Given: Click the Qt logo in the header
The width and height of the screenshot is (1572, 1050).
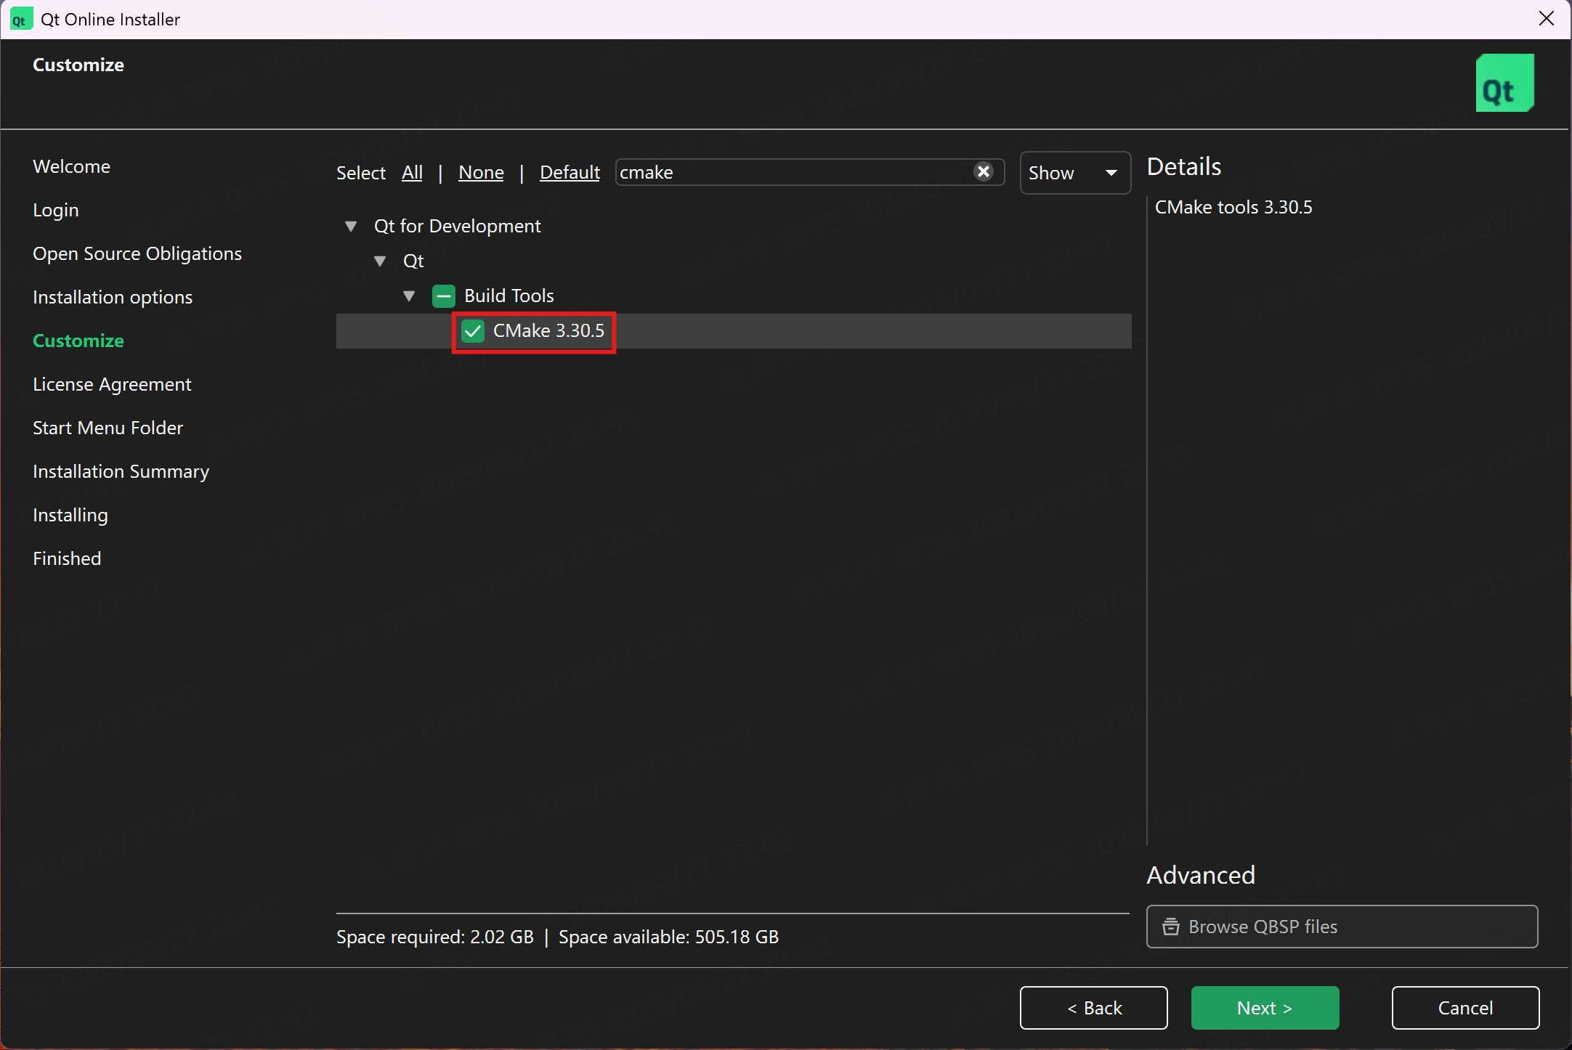Looking at the screenshot, I should tap(1504, 83).
